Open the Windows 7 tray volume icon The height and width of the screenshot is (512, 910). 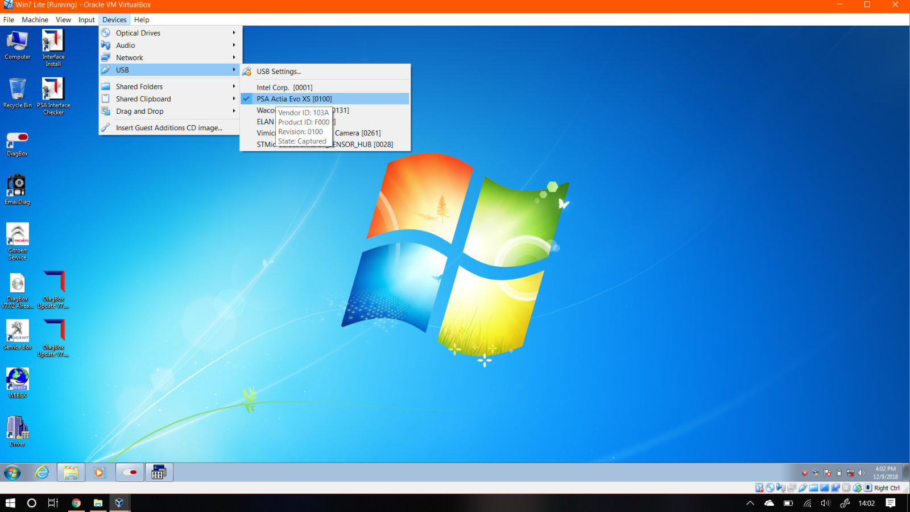[x=862, y=473]
